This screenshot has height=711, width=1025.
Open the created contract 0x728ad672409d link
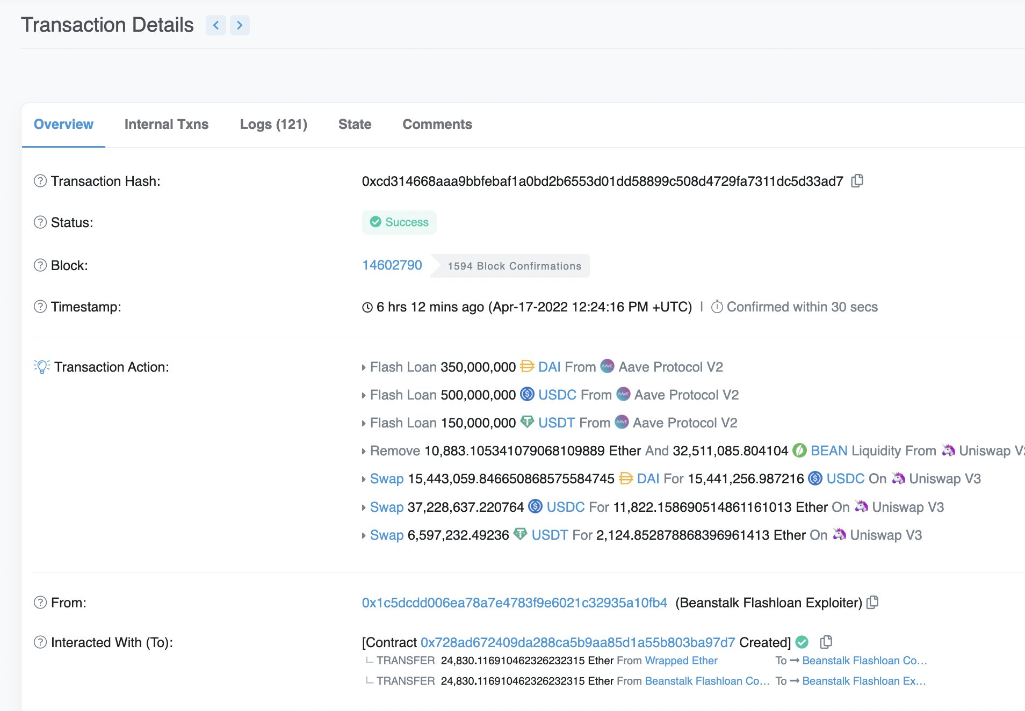click(x=578, y=642)
